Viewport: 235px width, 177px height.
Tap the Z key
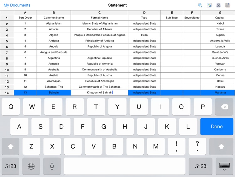coord(31,146)
